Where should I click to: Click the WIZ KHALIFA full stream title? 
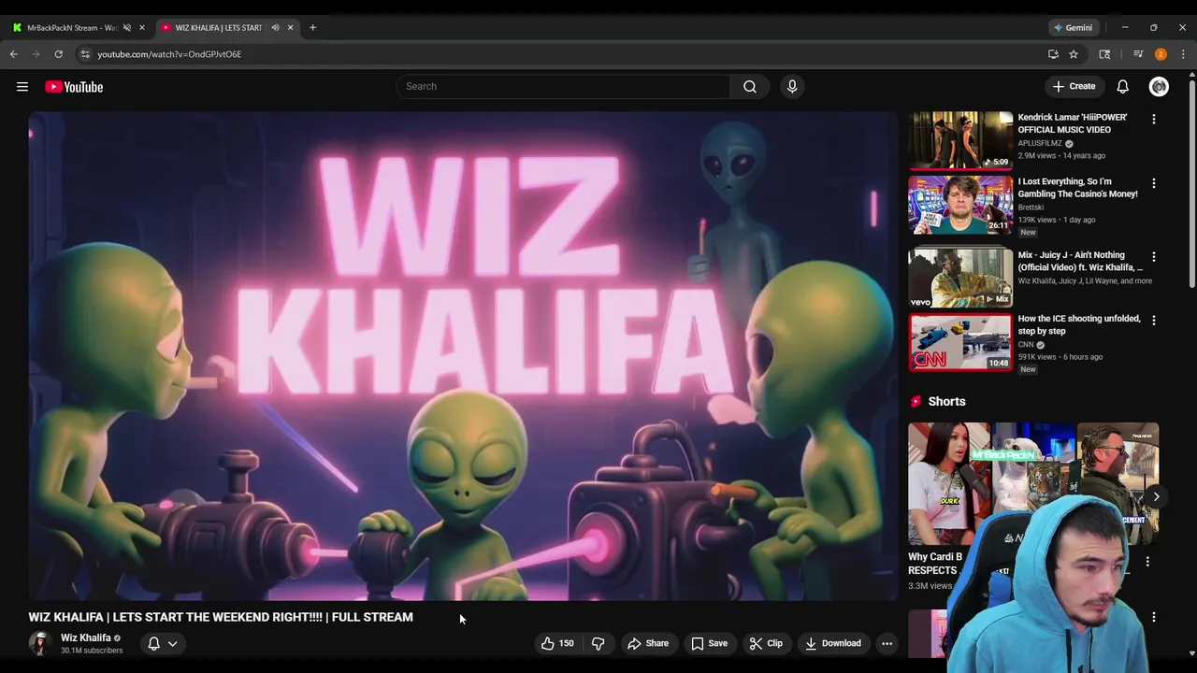(221, 617)
